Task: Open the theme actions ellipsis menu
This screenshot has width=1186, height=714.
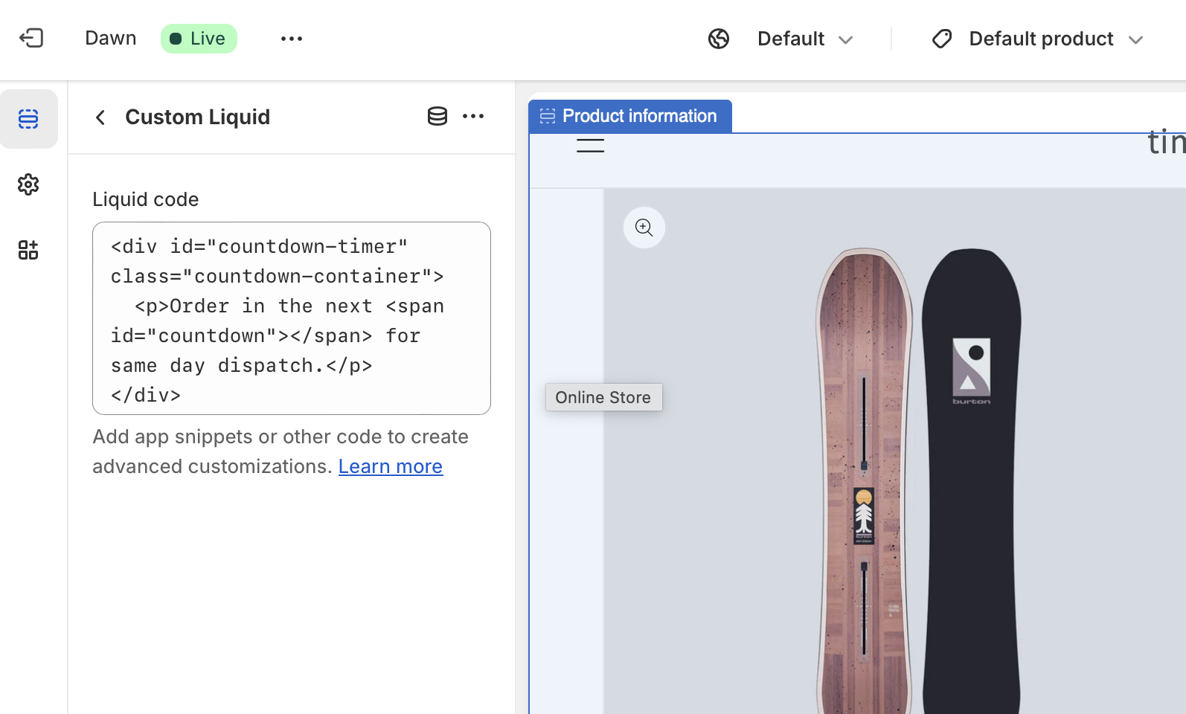Action: pos(292,39)
